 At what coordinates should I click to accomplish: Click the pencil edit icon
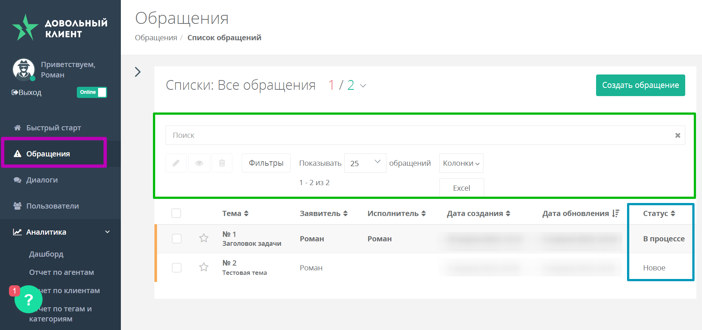(176, 163)
